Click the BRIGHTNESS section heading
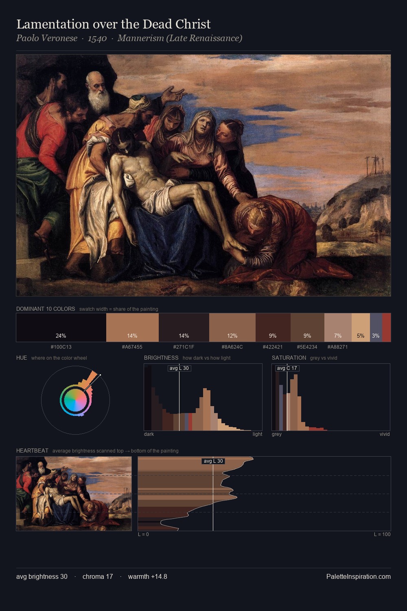407x611 pixels. (x=161, y=358)
